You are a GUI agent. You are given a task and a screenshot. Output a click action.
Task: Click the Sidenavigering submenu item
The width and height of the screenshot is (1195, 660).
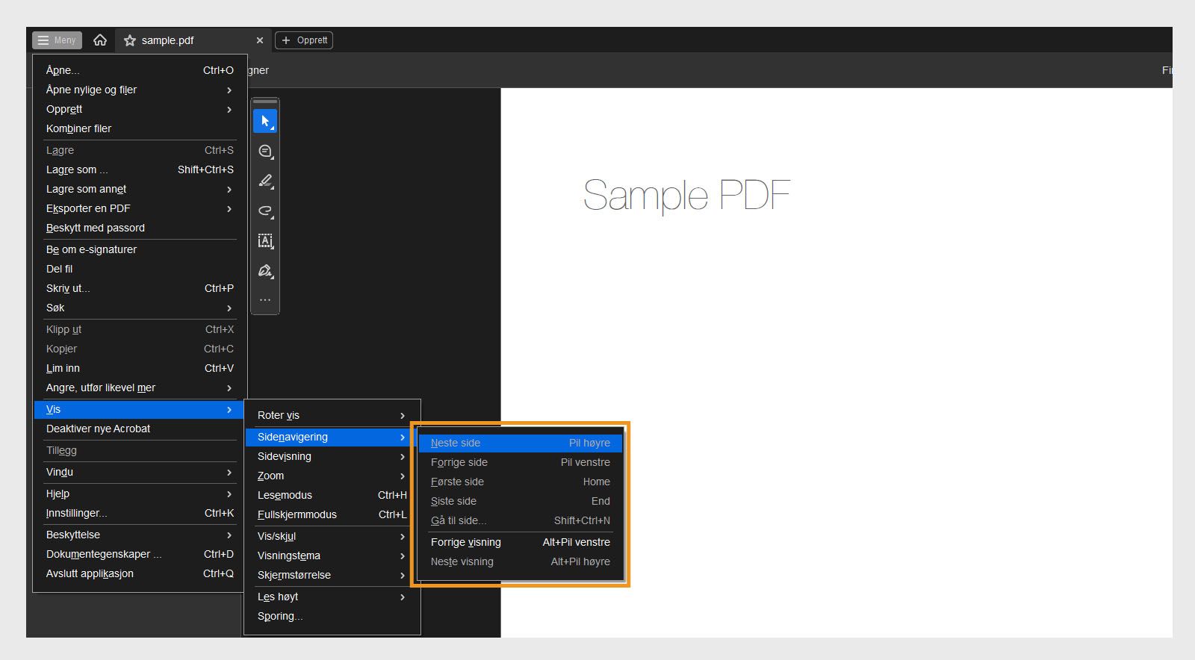point(332,437)
